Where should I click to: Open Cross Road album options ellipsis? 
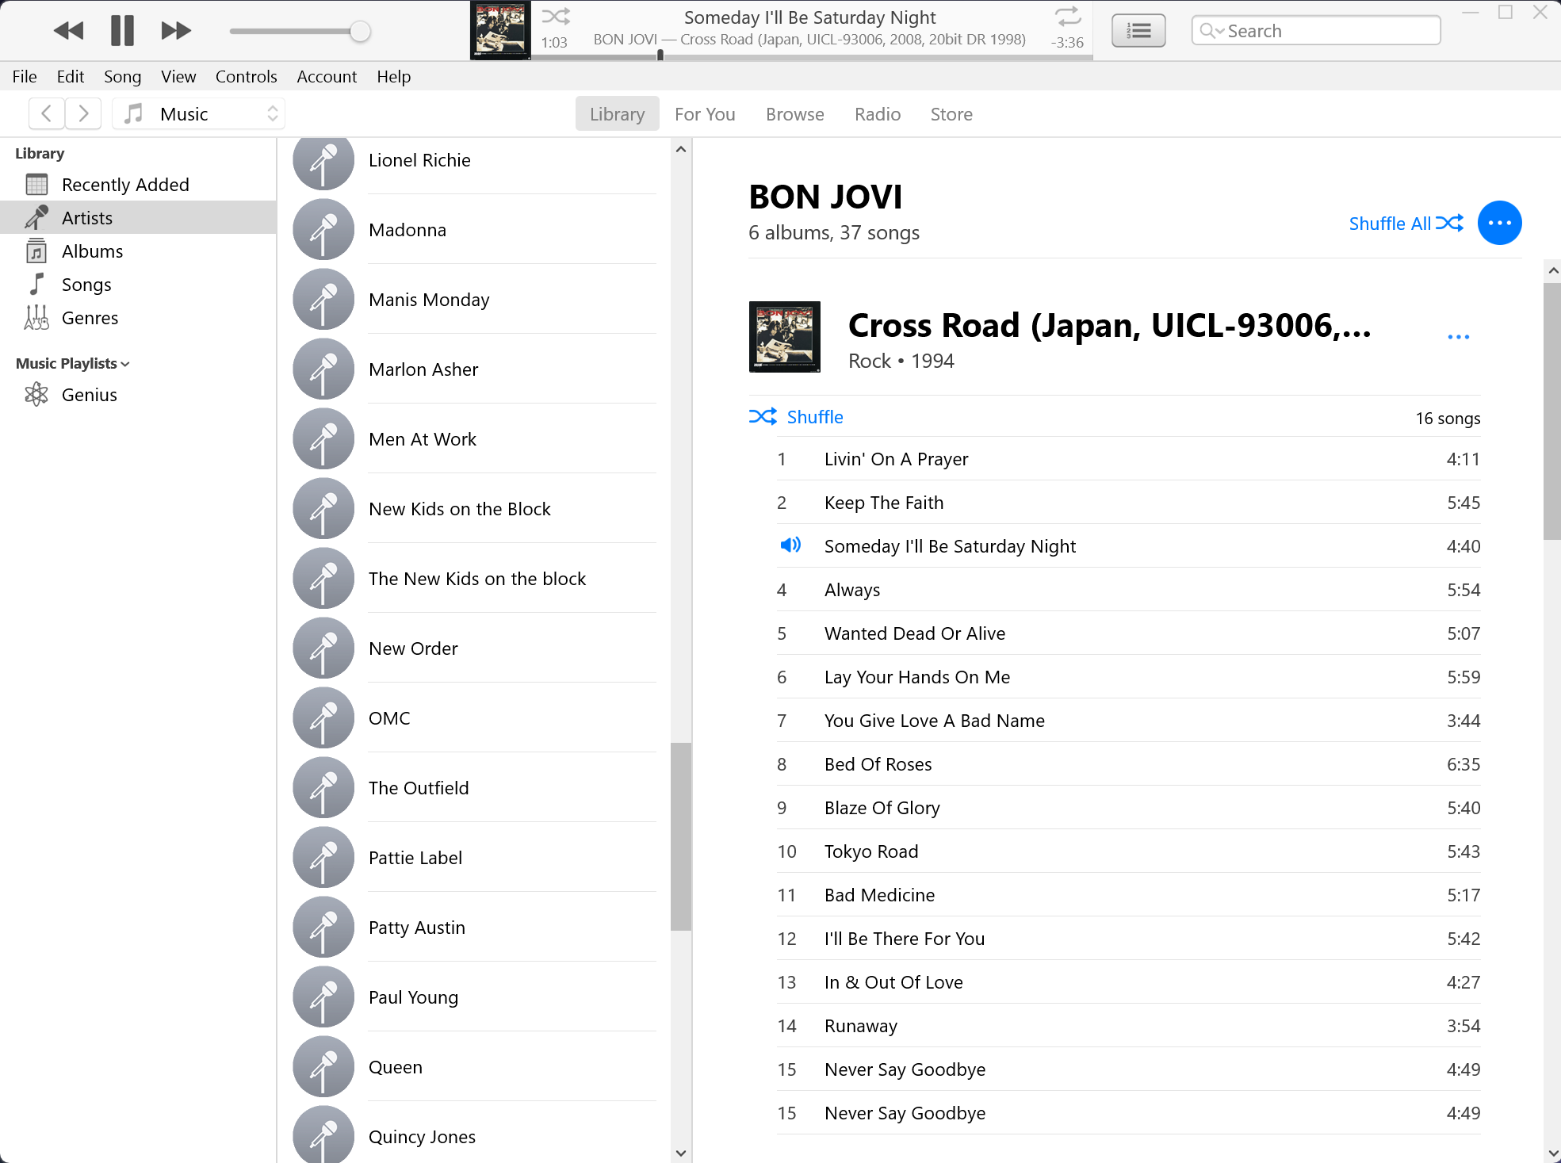(x=1457, y=337)
